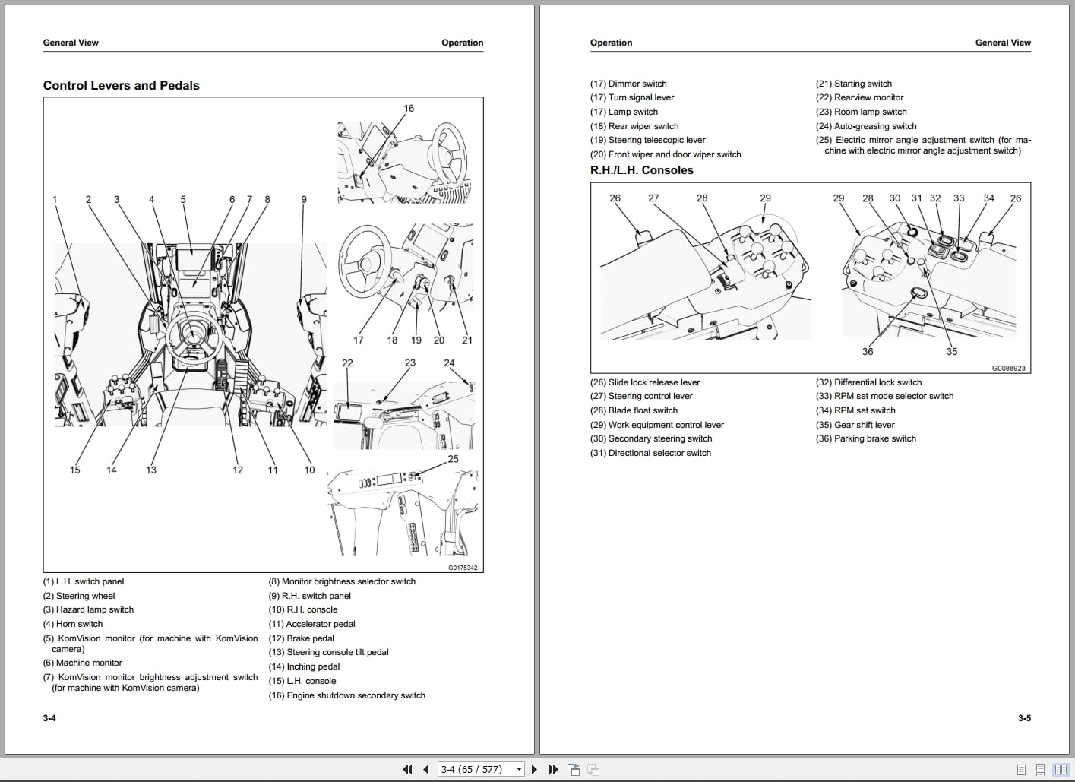Switch to single page view
1075x782 pixels.
coord(1021,769)
